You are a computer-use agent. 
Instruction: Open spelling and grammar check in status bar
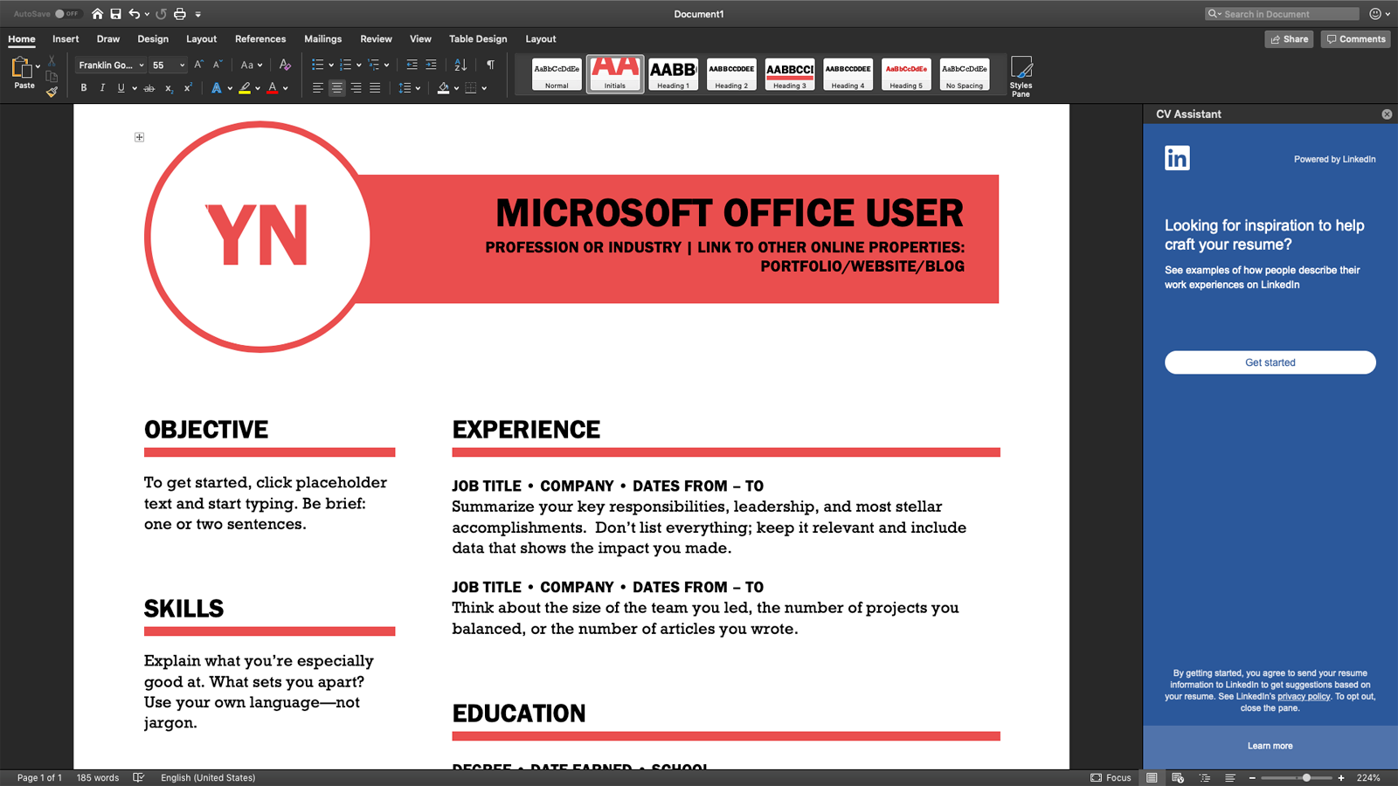coord(138,777)
